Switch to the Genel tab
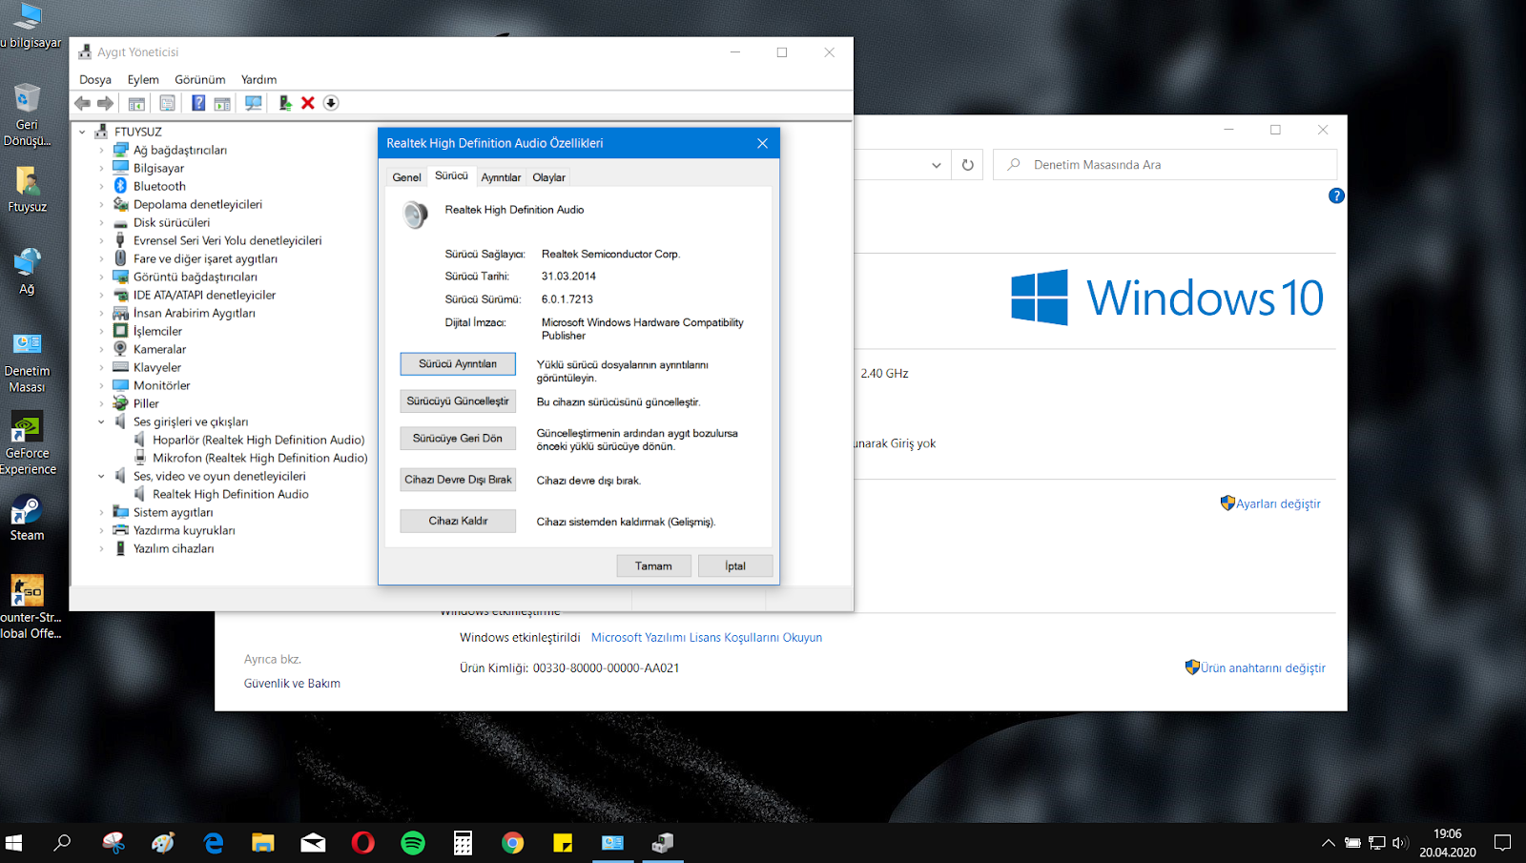1526x863 pixels. coord(406,177)
